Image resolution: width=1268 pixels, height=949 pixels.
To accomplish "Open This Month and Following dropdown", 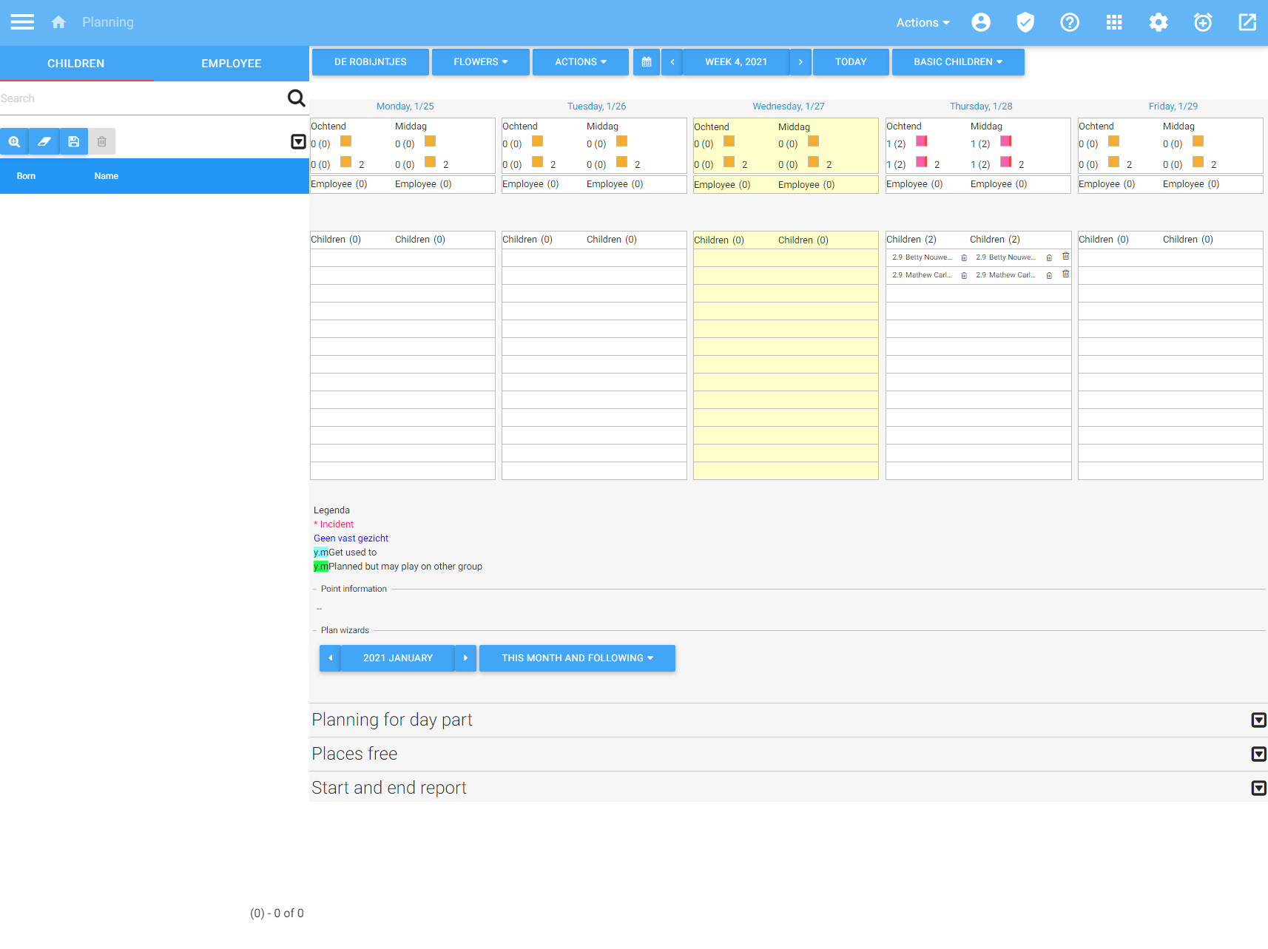I will pos(577,658).
